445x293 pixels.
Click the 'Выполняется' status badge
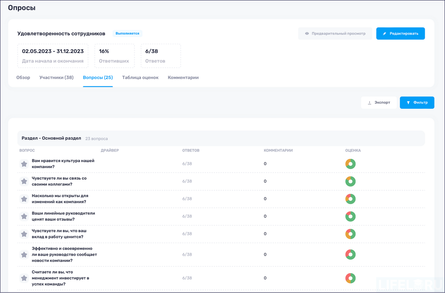pyautogui.click(x=127, y=33)
